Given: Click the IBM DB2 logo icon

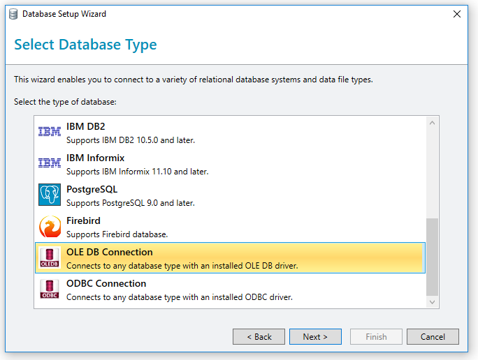Looking at the screenshot, I should [50, 131].
